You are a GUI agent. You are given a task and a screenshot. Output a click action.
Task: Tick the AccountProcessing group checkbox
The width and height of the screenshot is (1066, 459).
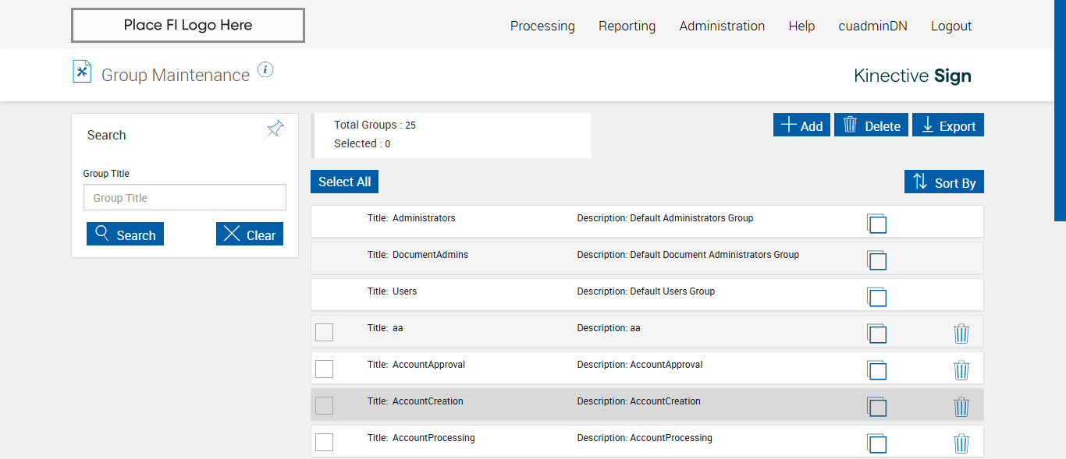[324, 443]
